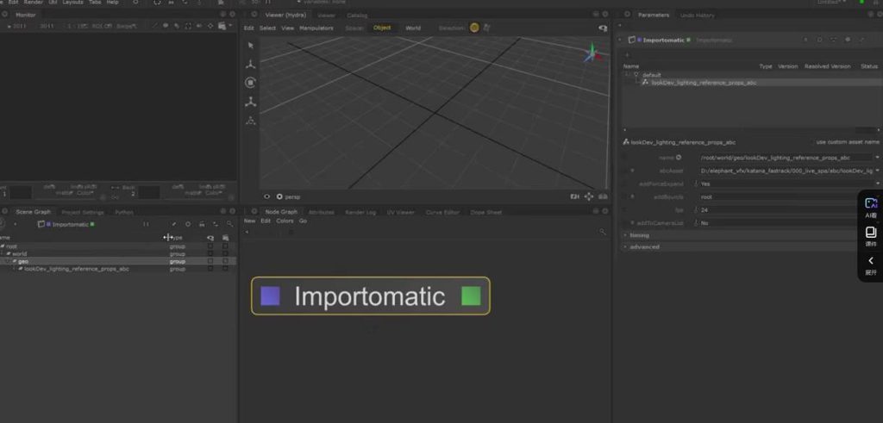Click the yellow selection mode icon
The width and height of the screenshot is (883, 423).
[474, 28]
